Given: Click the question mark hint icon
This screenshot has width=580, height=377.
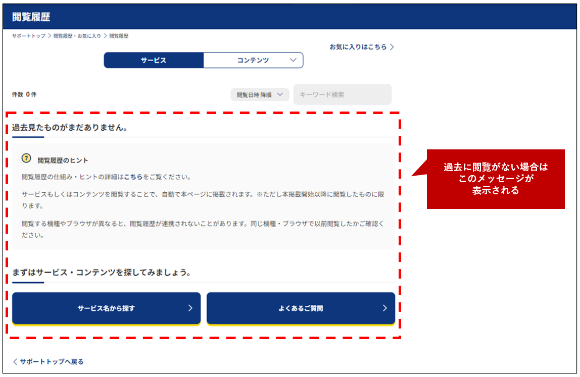Looking at the screenshot, I should pos(26,158).
